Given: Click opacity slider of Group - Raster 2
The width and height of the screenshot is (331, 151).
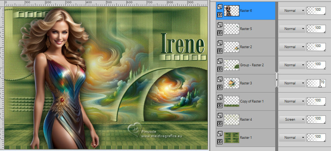Looking at the screenshot, I should click(x=316, y=65).
